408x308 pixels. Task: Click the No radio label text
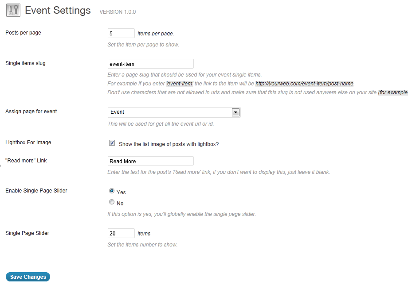pyautogui.click(x=120, y=204)
